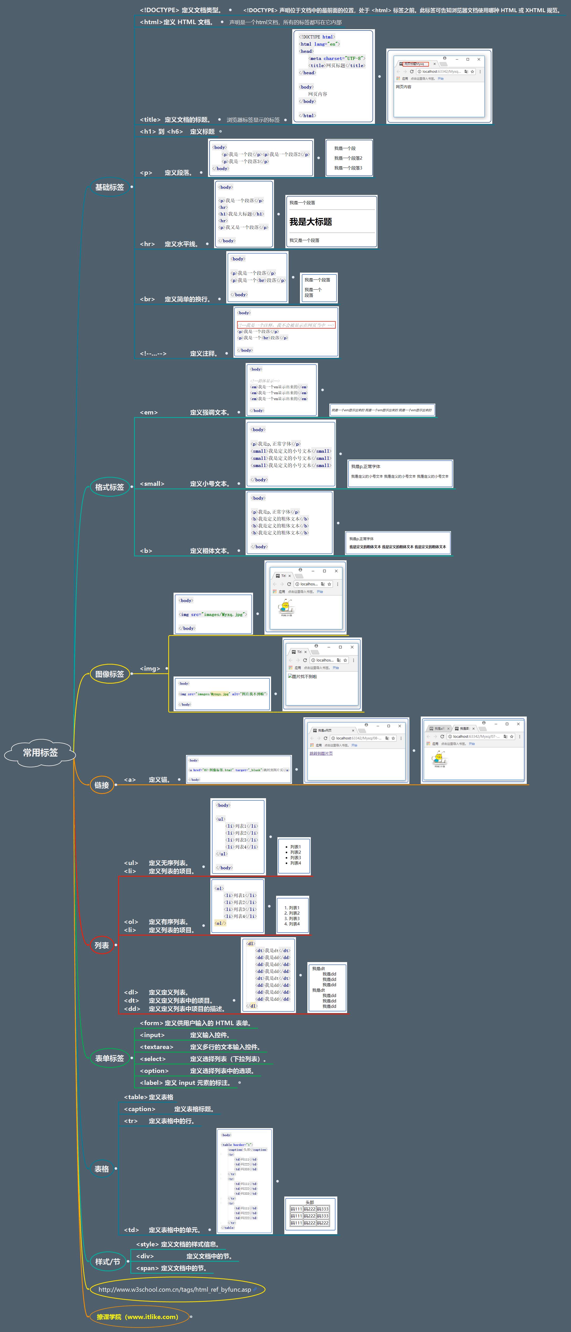Open the browser screenshot showing 网页内容
Viewport: 571px width, 1332px height.
click(x=439, y=86)
